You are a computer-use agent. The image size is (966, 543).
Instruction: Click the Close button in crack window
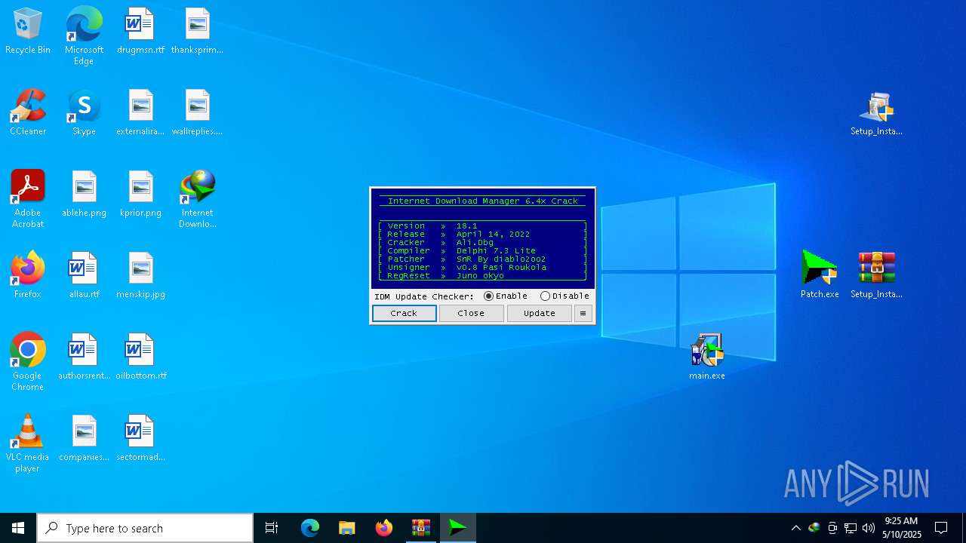click(x=471, y=313)
